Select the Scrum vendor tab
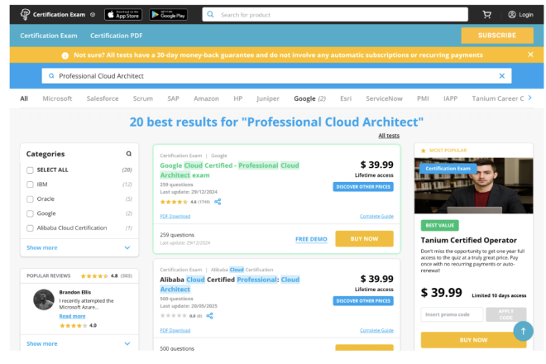Viewport: 546px width, 364px height. (143, 98)
